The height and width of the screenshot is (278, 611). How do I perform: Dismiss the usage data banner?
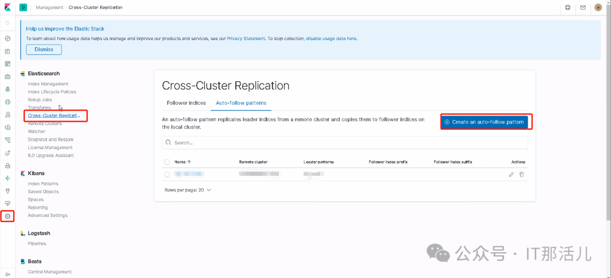44,50
